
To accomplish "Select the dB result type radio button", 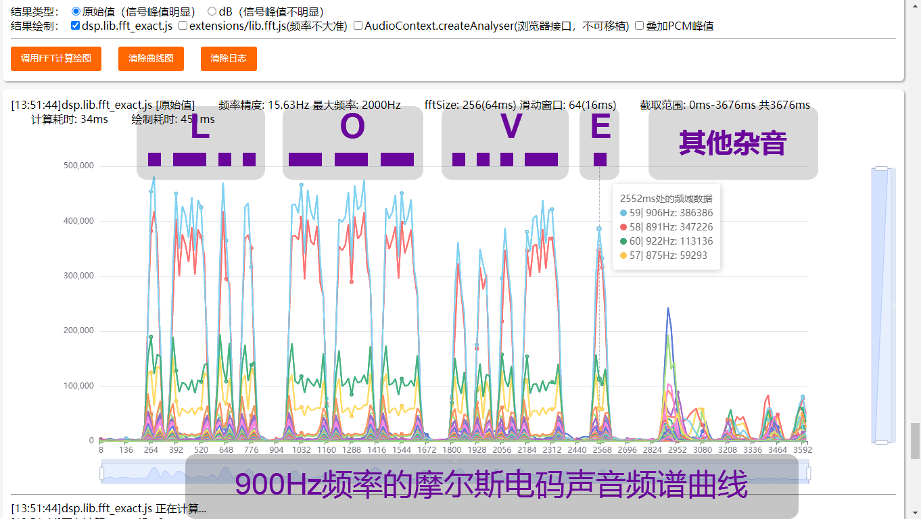I will click(212, 11).
